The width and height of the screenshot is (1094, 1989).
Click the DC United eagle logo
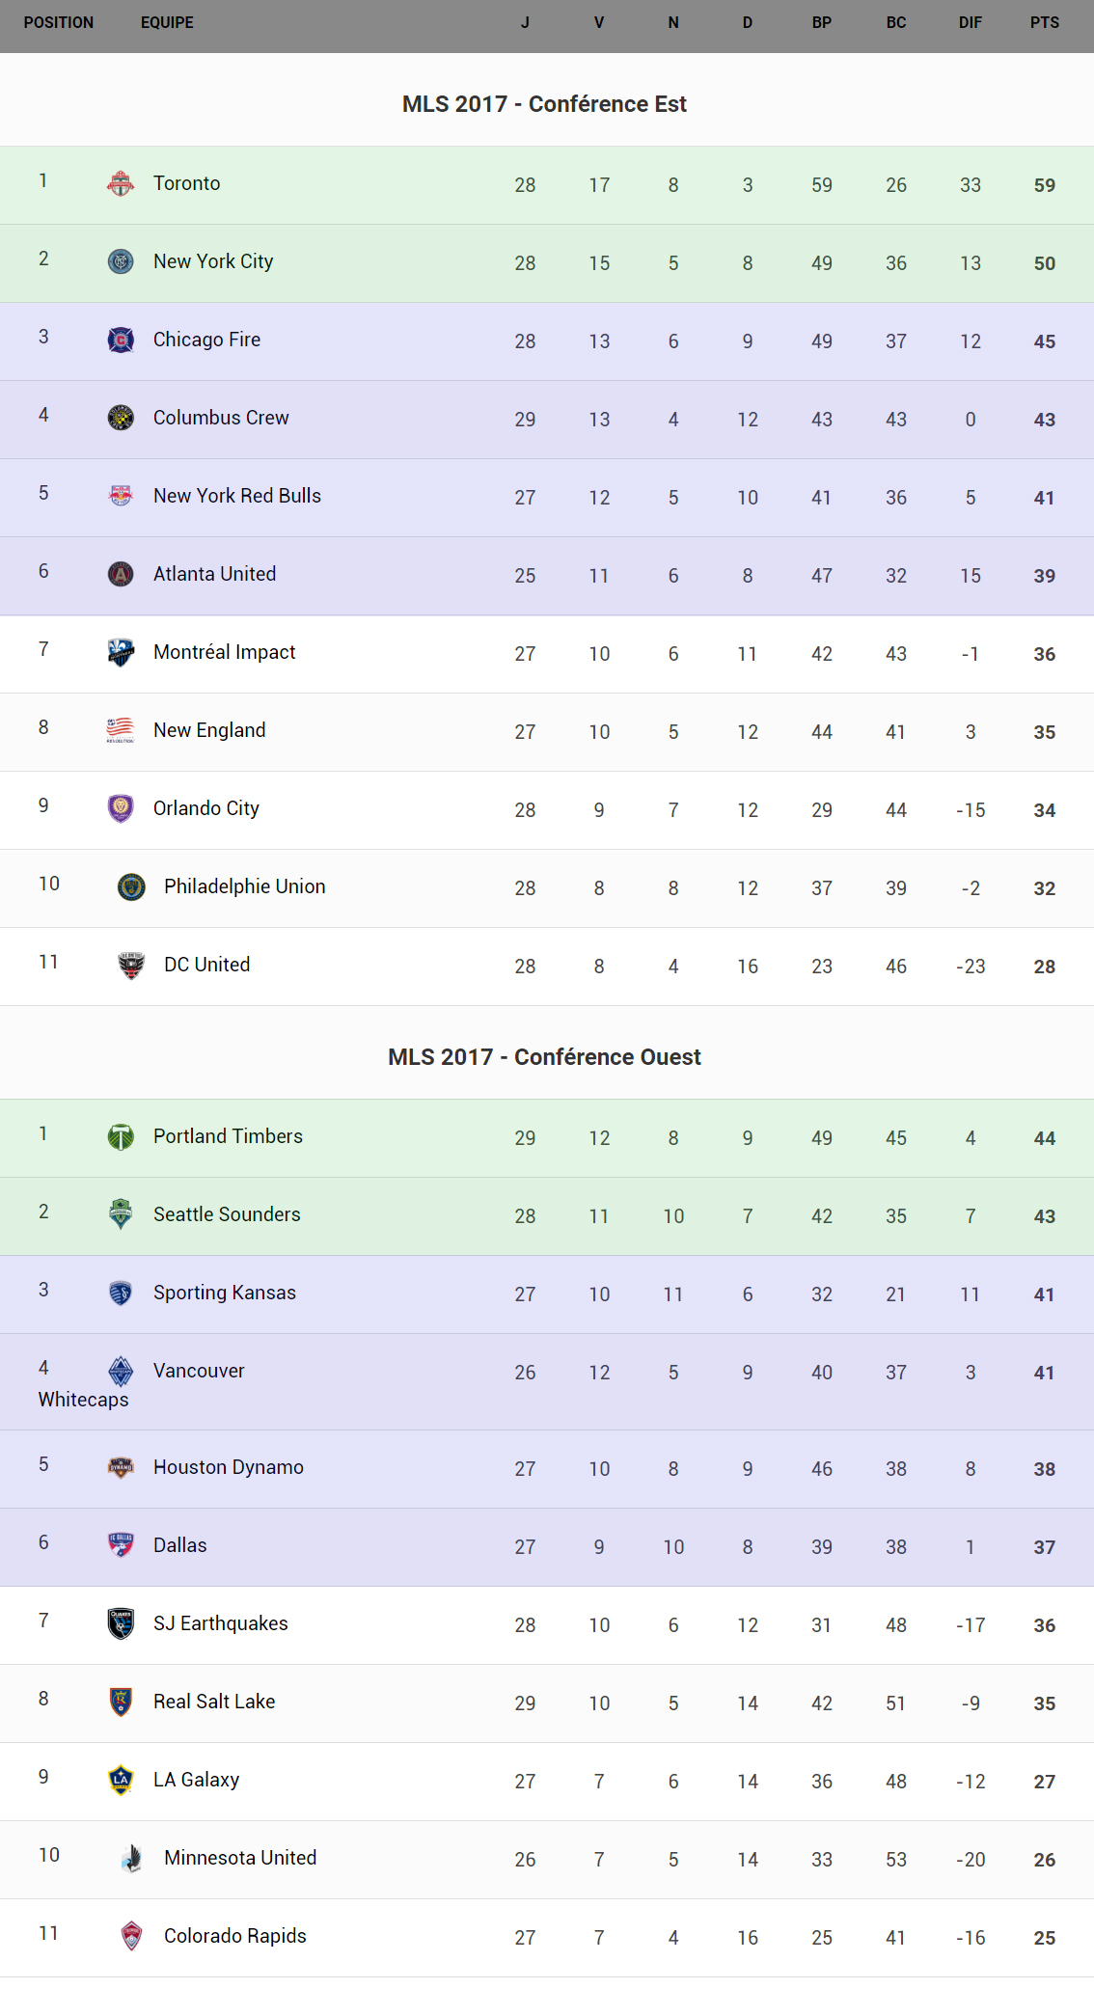click(131, 965)
